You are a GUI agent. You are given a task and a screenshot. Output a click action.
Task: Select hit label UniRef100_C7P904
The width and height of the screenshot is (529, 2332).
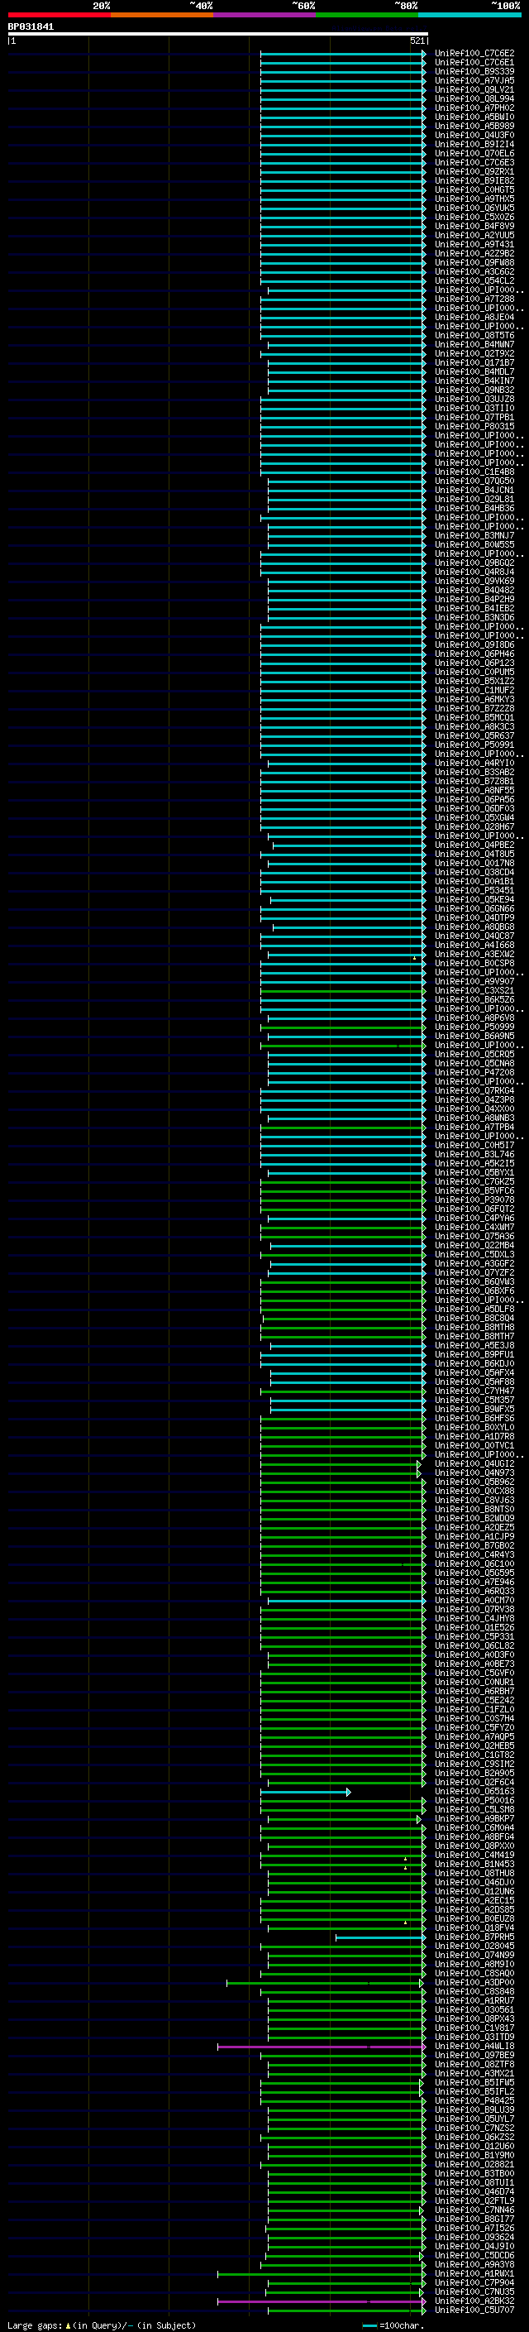(474, 2283)
